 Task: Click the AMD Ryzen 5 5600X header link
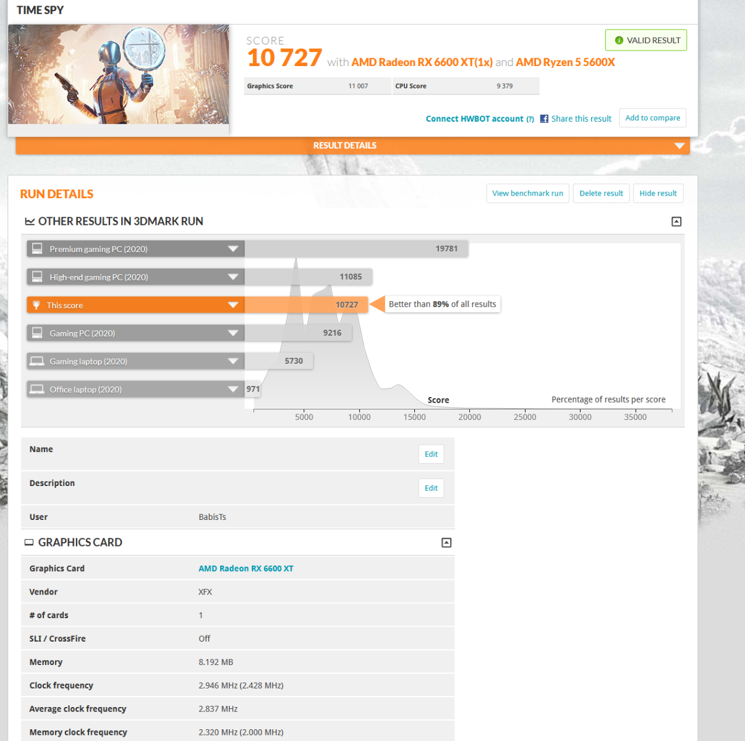[x=565, y=62]
